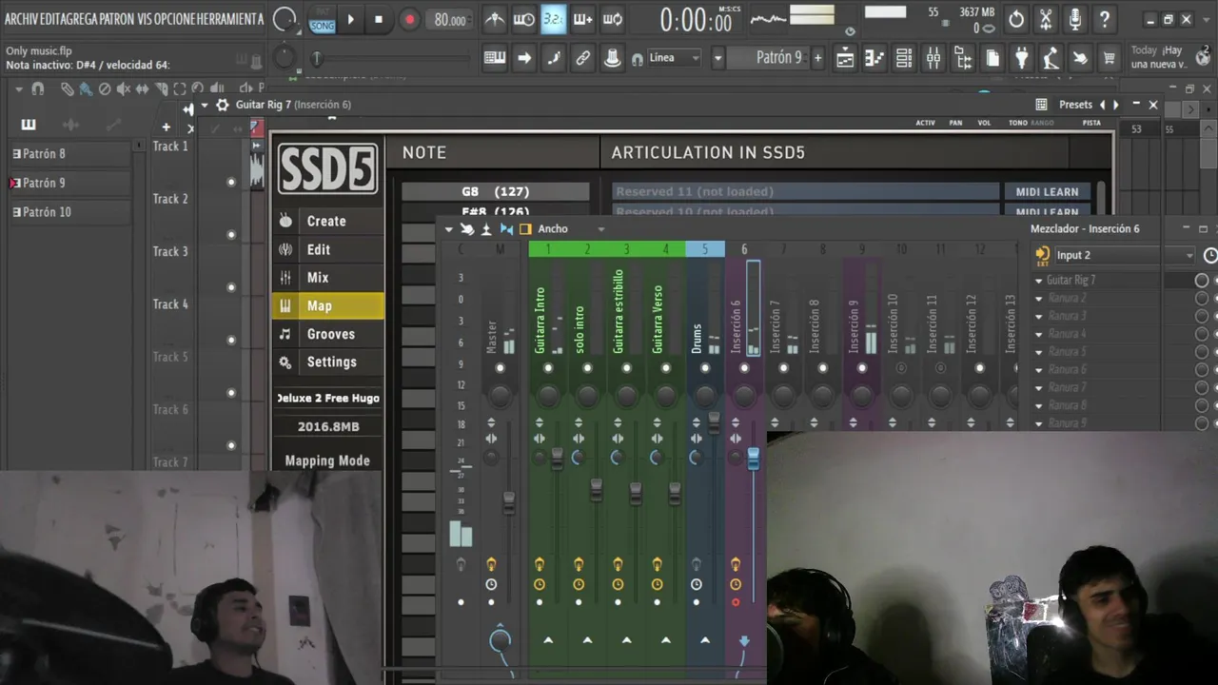This screenshot has width=1218, height=685.
Task: Open the Playlist view icon
Action: tap(845, 58)
